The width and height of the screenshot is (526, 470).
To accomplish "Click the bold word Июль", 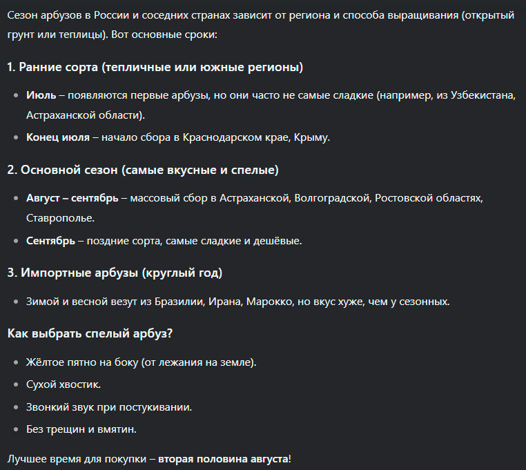I will (41, 95).
